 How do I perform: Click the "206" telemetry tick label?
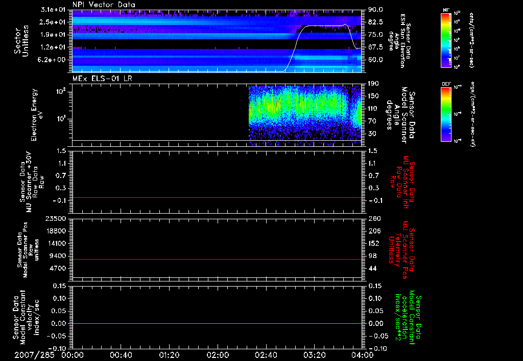point(373,231)
